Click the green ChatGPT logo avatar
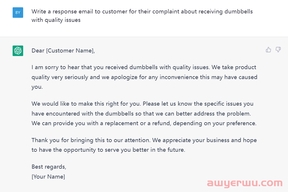This screenshot has width=288, height=192. pyautogui.click(x=18, y=50)
